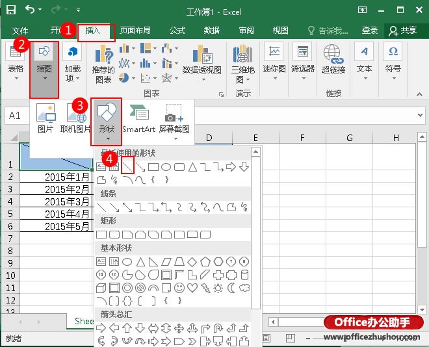The width and height of the screenshot is (429, 347).
Task: Expand the formula bar chevron
Action: [421, 115]
